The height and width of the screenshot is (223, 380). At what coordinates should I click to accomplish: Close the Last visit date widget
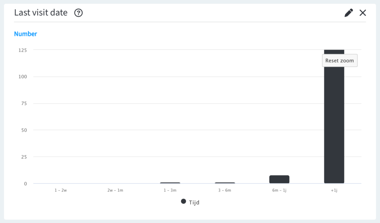click(363, 13)
